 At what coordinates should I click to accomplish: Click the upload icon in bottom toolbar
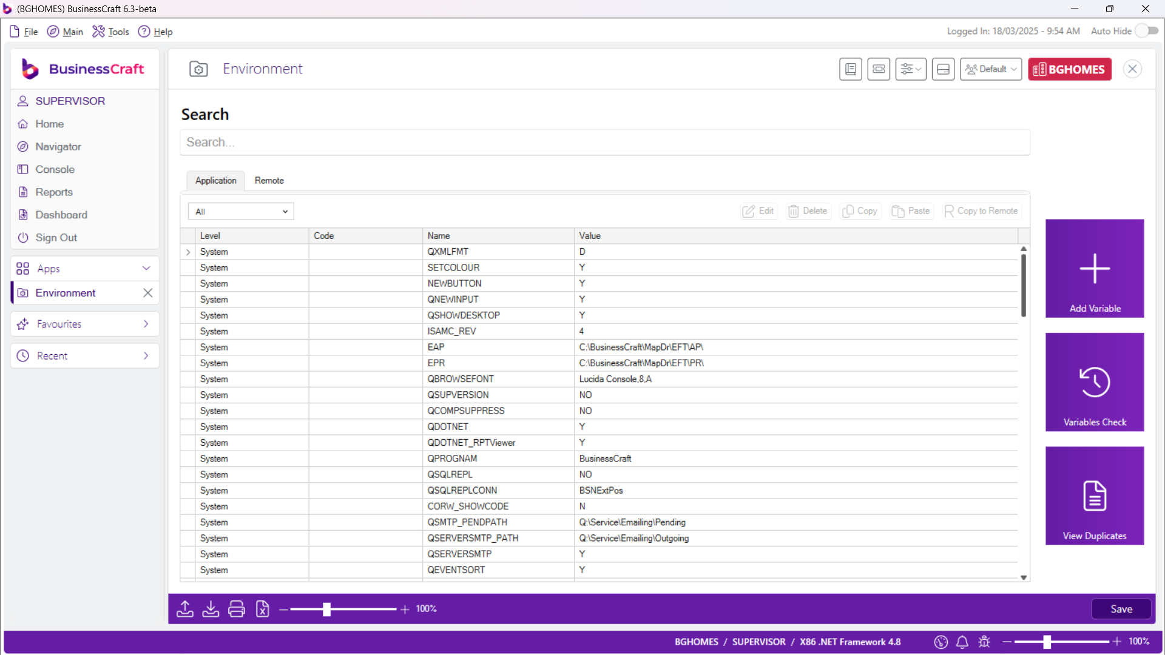185,608
